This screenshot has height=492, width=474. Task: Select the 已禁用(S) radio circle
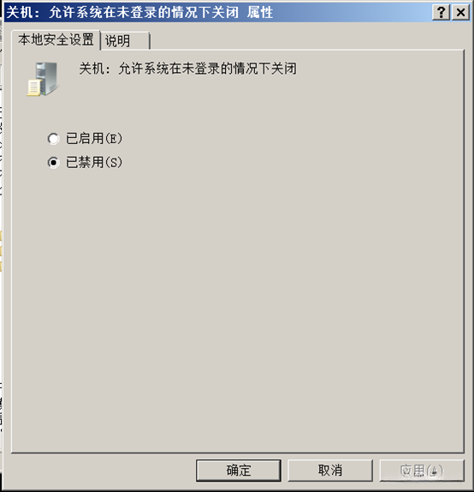pos(54,163)
